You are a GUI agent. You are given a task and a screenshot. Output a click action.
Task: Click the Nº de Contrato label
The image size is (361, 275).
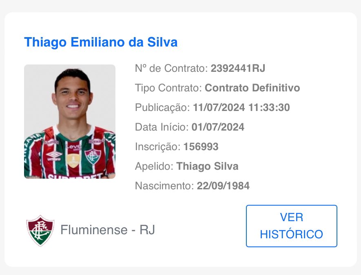pos(172,68)
